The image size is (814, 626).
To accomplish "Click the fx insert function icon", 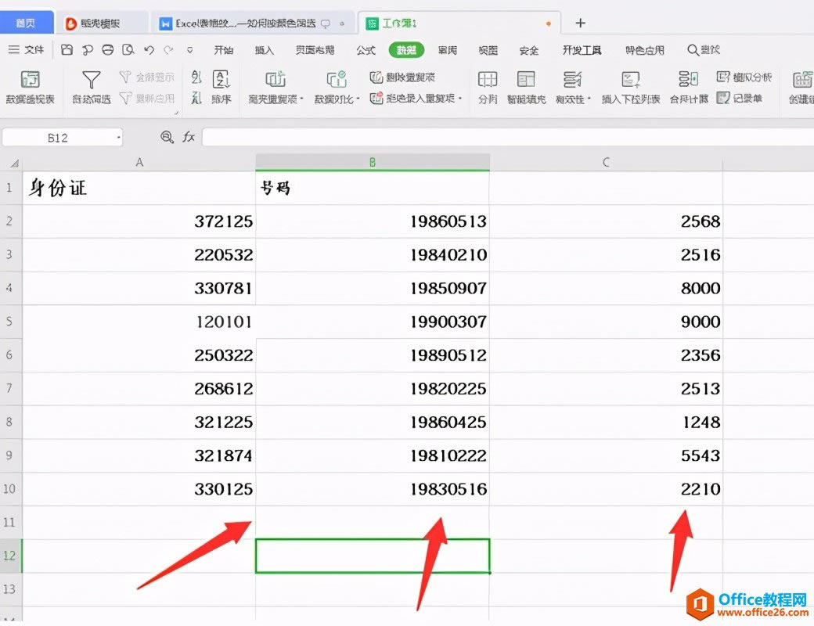I will (189, 137).
